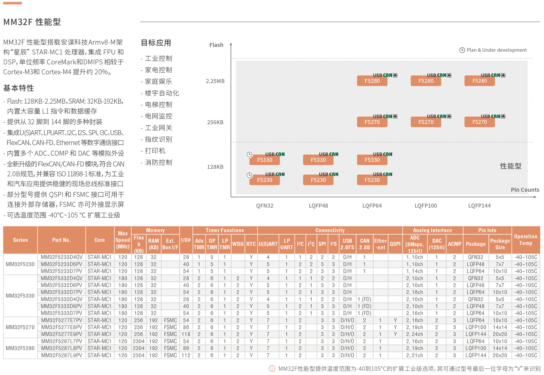
Task: Click part number 'MM32F5233D4QV'
Action: coord(61,257)
